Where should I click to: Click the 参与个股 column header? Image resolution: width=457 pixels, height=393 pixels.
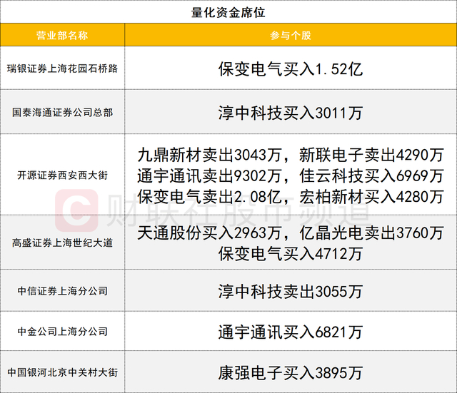click(291, 35)
